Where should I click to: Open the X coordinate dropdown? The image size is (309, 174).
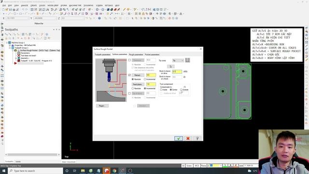[x=28, y=18]
